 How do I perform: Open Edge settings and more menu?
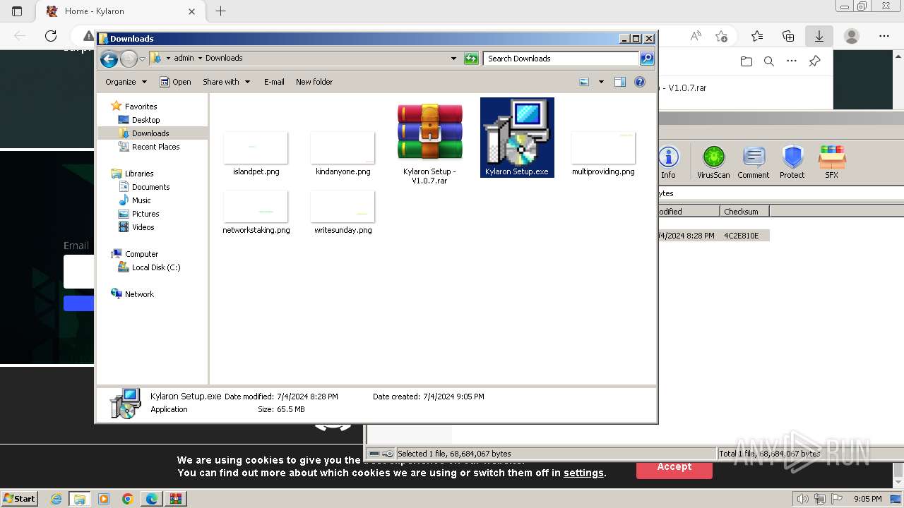coord(884,36)
